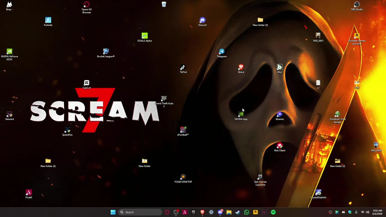Select the Rocket League desktop icon
The width and height of the screenshot is (386, 217).
(106, 53)
